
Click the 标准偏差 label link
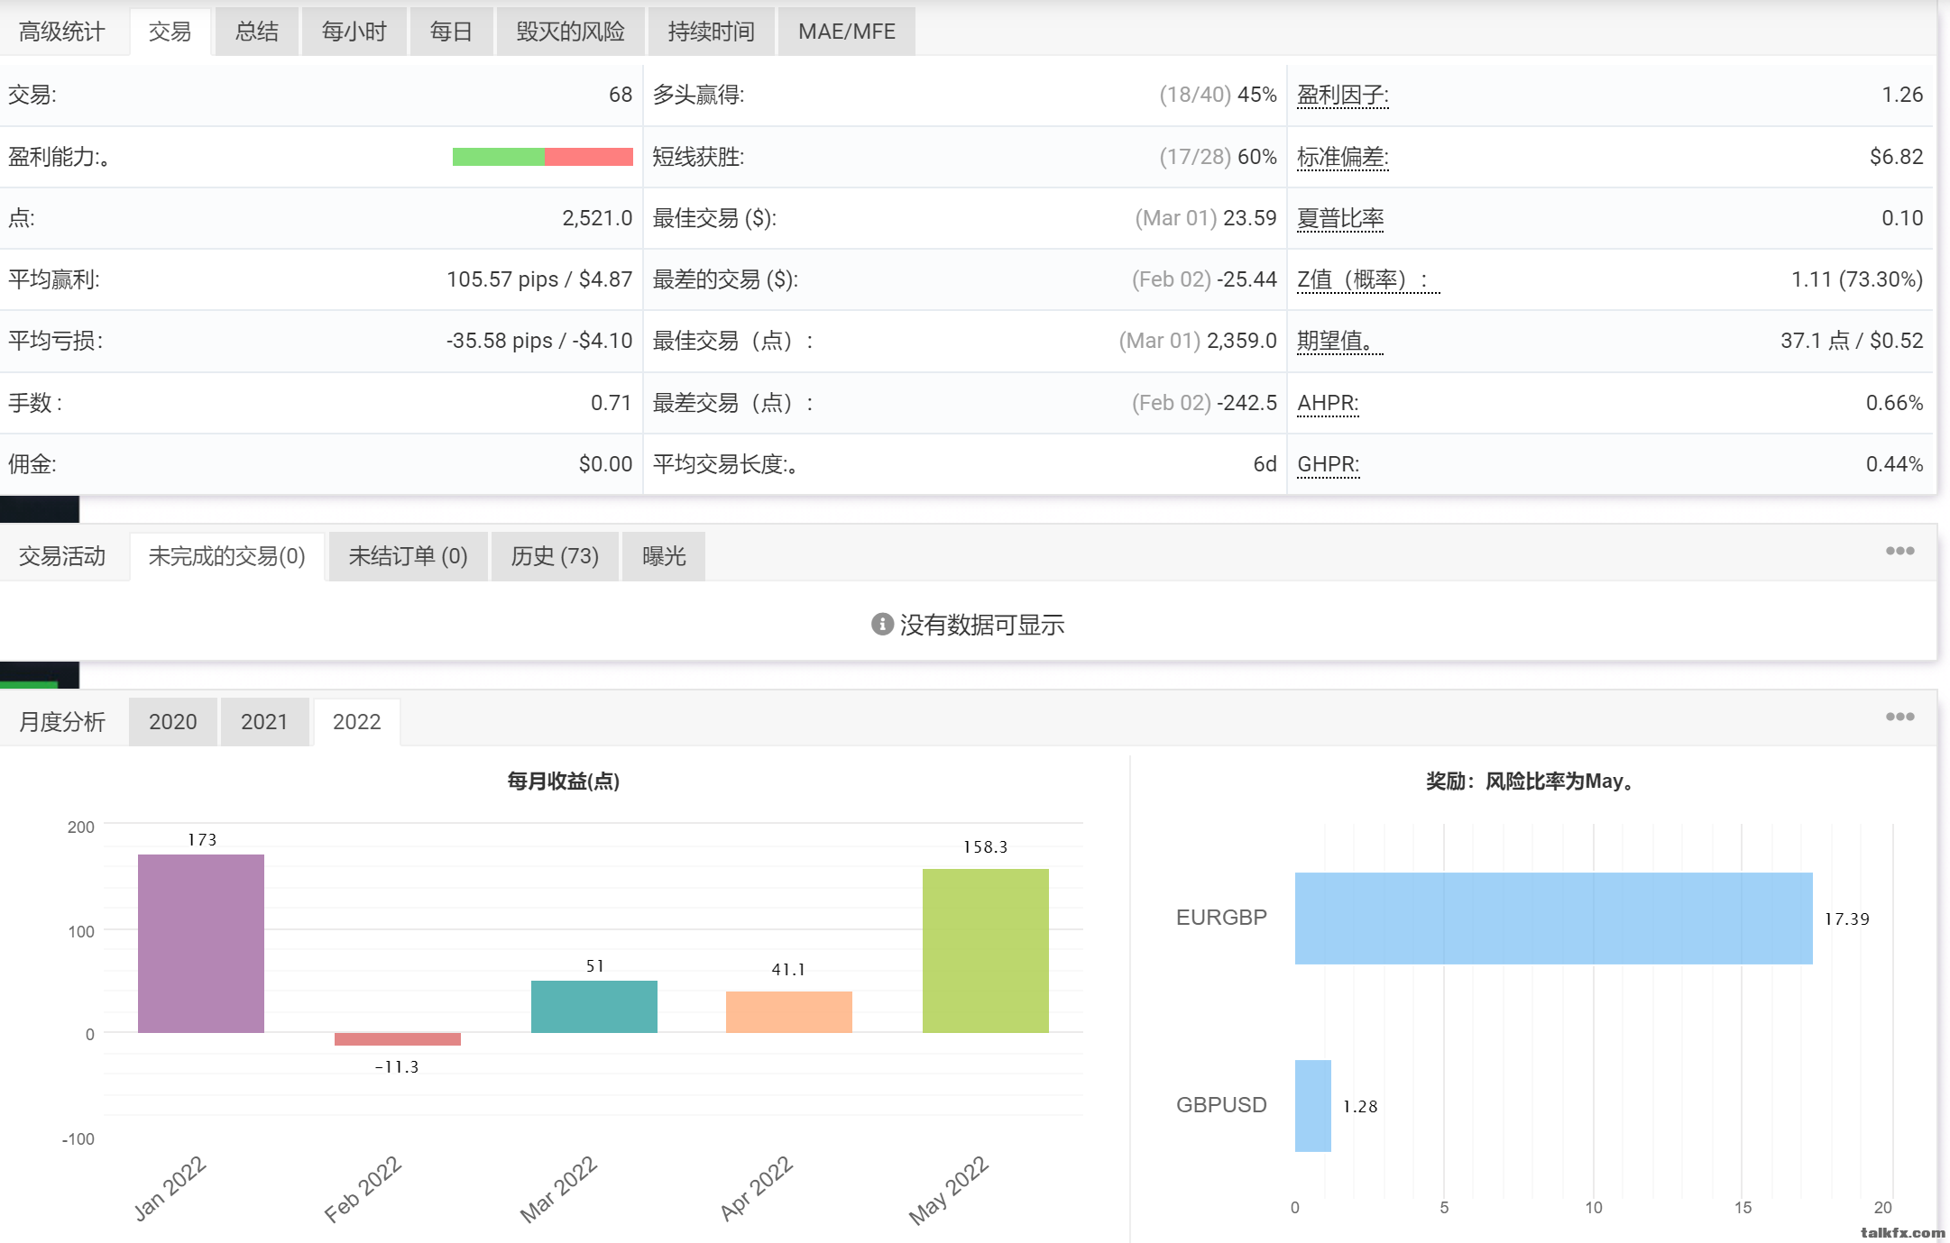(1343, 157)
